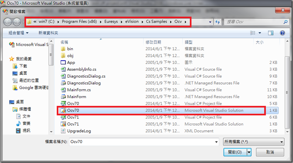Select the AssemblyInfo.cs file name
The height and width of the screenshot is (163, 293).
click(x=82, y=69)
